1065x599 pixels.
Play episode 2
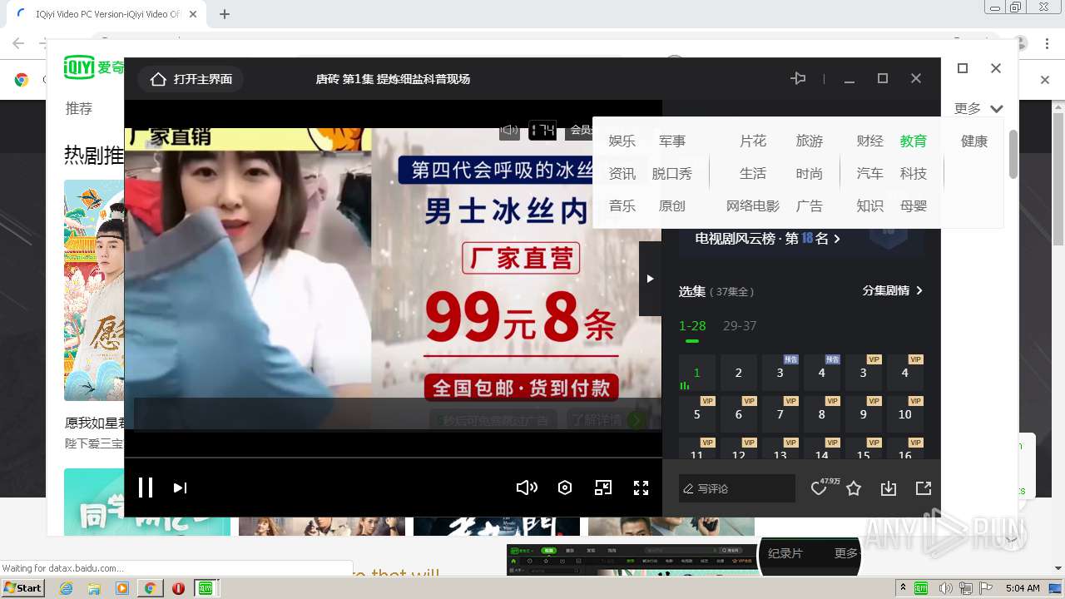739,373
